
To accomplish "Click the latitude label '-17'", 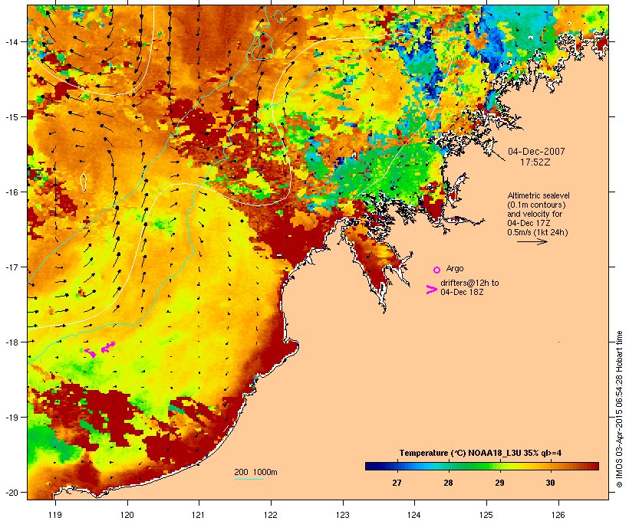I will point(12,267).
